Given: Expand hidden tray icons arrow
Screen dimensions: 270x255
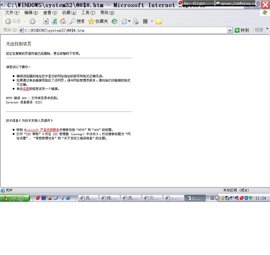Looking at the screenshot, I should tap(217, 198).
